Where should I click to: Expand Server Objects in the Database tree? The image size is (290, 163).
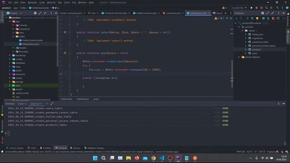239,57
